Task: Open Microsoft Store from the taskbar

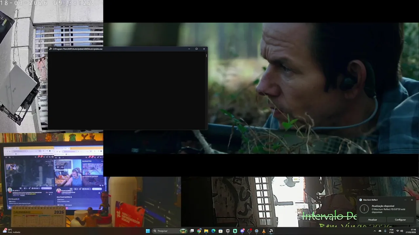Action: (x=221, y=231)
